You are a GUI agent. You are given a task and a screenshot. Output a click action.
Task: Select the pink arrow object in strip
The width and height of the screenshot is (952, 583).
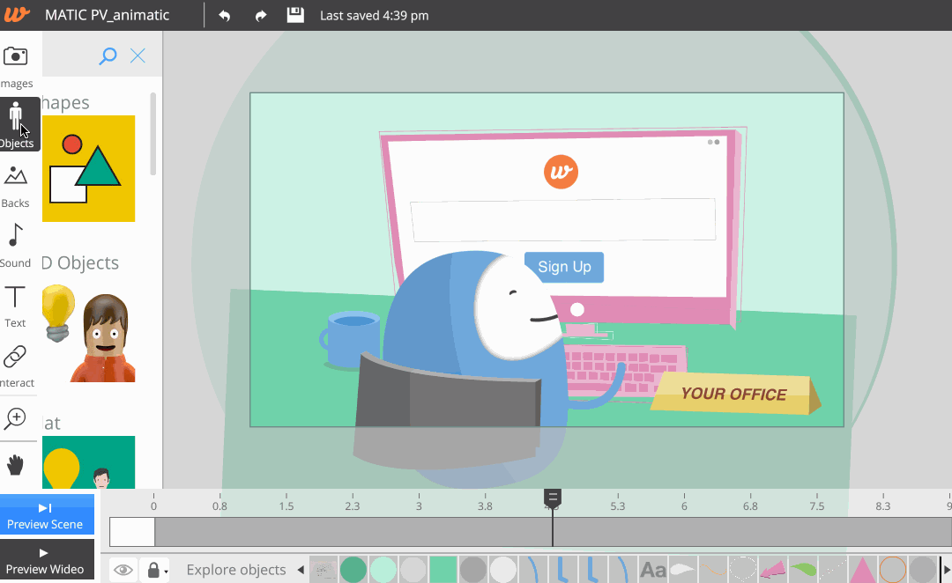coord(772,571)
